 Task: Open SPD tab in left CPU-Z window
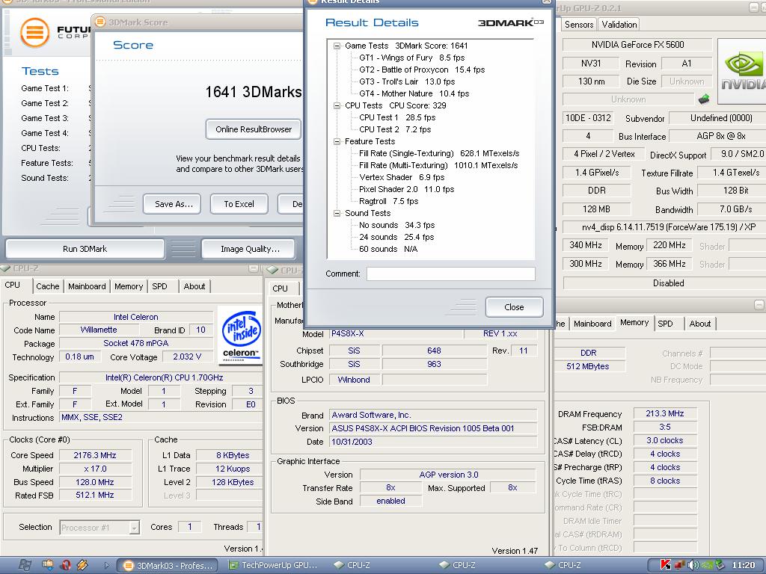point(160,286)
